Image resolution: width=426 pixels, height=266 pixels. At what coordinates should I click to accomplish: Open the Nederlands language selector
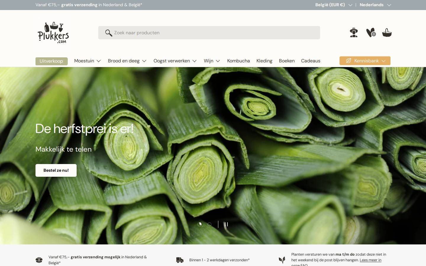(x=375, y=5)
